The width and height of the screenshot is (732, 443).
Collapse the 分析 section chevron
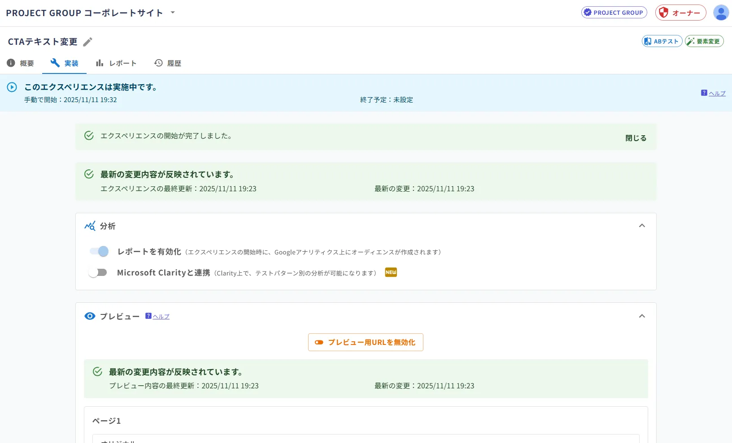point(642,226)
